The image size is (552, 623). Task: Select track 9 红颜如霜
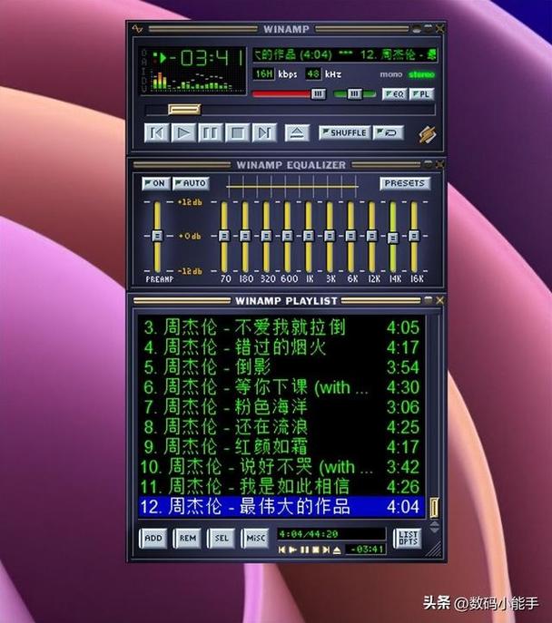(281, 447)
